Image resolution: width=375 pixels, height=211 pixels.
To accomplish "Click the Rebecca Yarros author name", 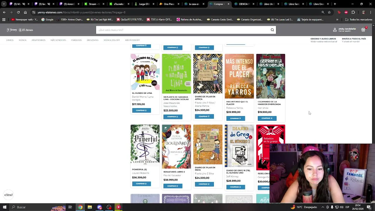I will [x=234, y=108].
